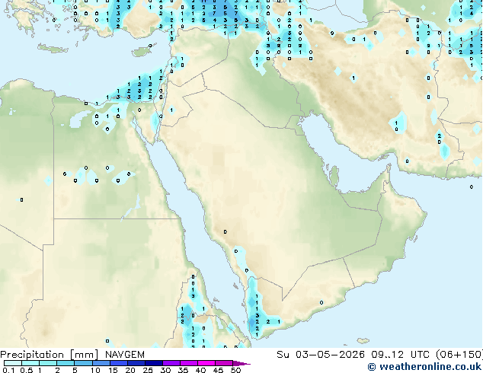Click the "35" legend scale label
Viewport: 483px width, 373px height.
183,370
